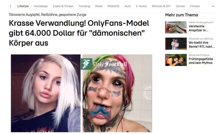Open the Reise category
The image size is (222, 134).
click(99, 6)
